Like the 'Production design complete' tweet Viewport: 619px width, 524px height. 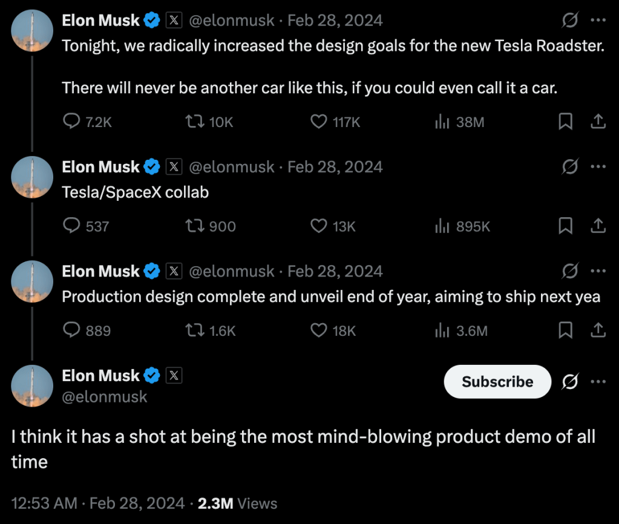click(x=319, y=330)
